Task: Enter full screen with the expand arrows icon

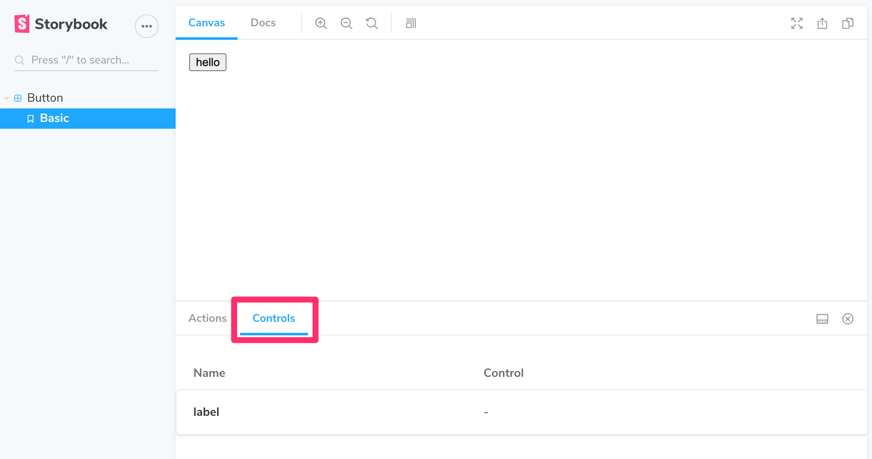Action: [x=797, y=23]
